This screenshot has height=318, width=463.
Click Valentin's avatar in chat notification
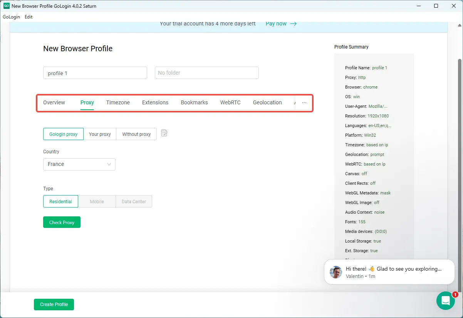336,272
